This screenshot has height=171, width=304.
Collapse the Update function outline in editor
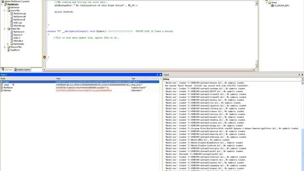(x=47, y=31)
